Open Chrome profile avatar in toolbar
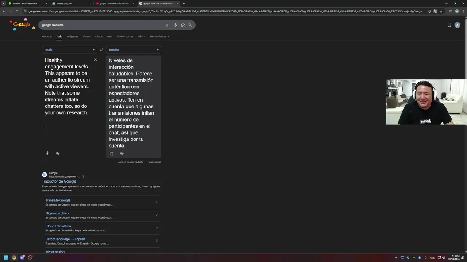 457,11
